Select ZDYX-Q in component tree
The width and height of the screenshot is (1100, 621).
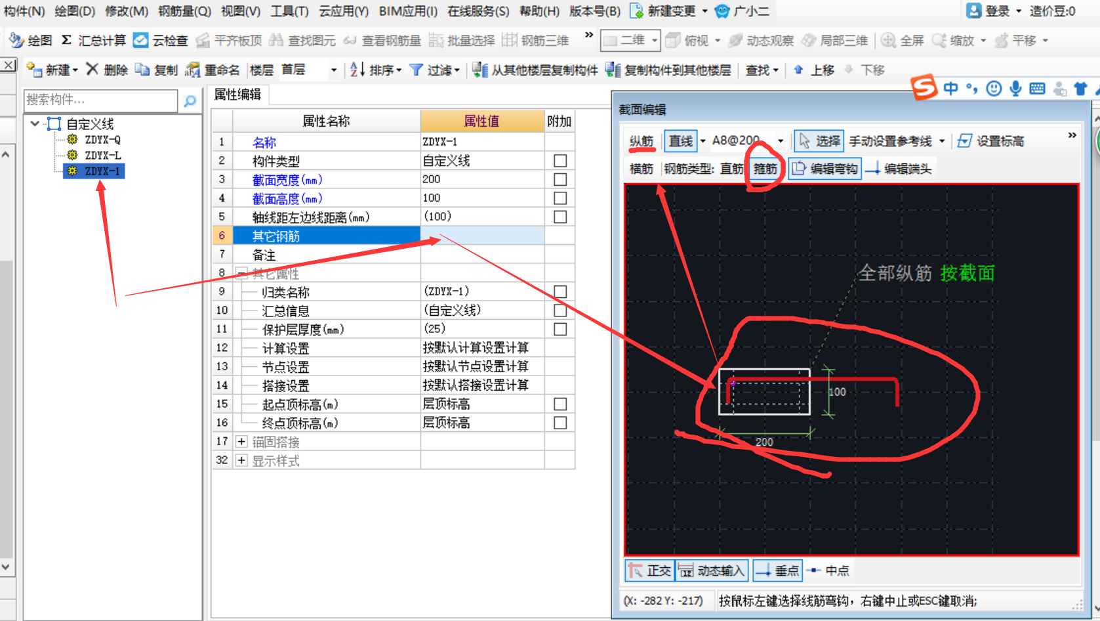102,140
